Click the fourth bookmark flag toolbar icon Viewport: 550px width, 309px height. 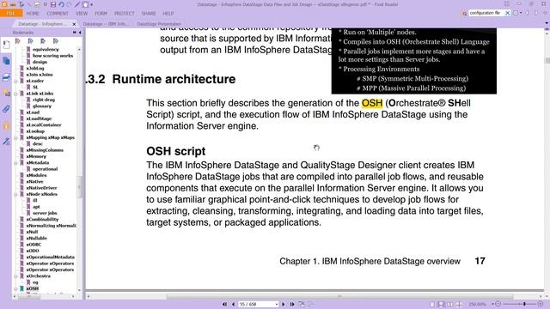coord(56,41)
